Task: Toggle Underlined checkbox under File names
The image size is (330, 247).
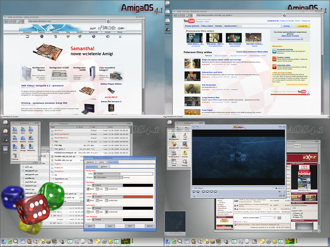Action: coord(106,189)
